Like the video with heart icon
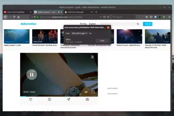Image resolution: width=174 pixels, height=116 pixels. click(x=31, y=99)
